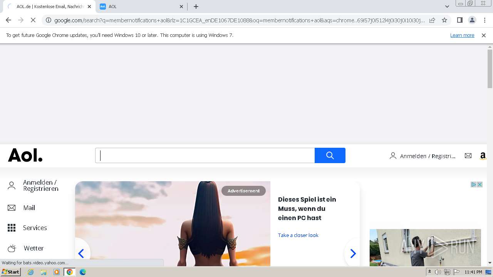Click the sidebar Services grid icon
Viewport: 493px width, 277px height.
[x=12, y=228]
